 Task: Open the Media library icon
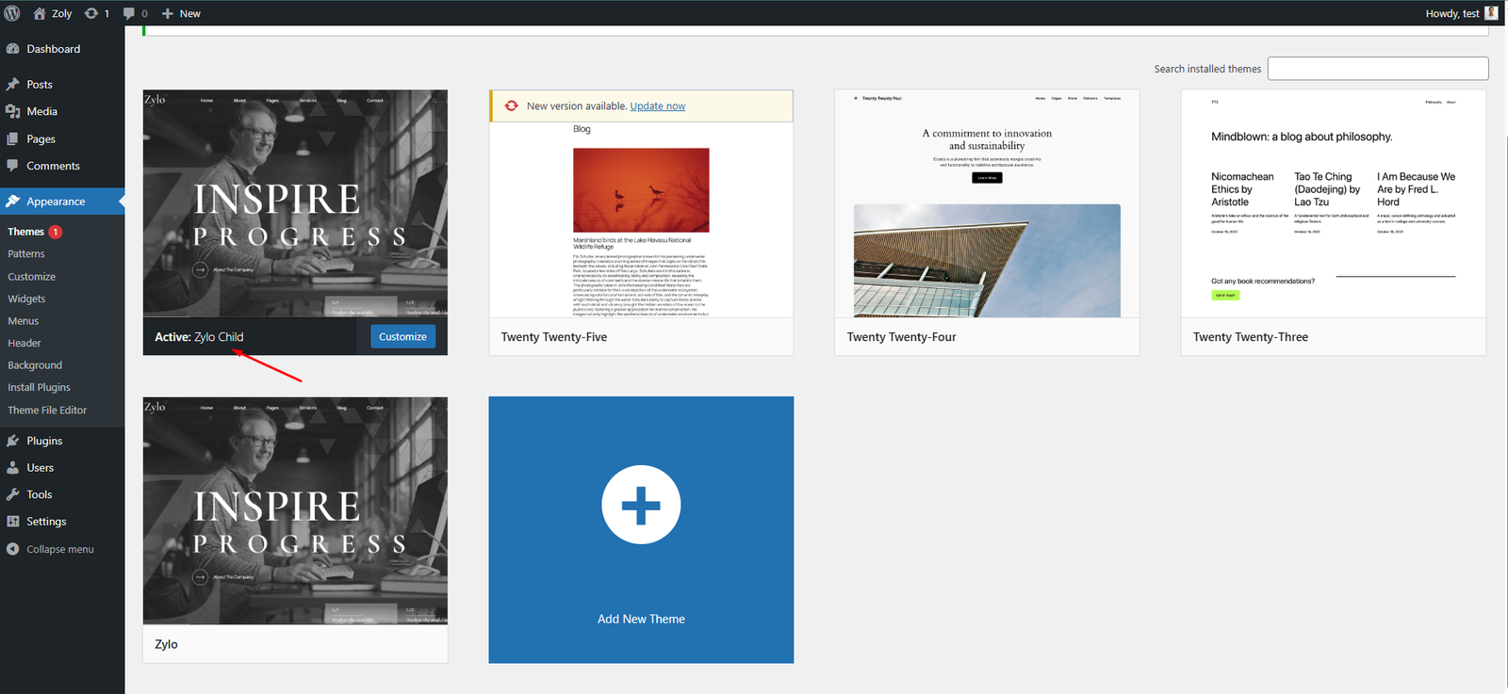tap(13, 111)
